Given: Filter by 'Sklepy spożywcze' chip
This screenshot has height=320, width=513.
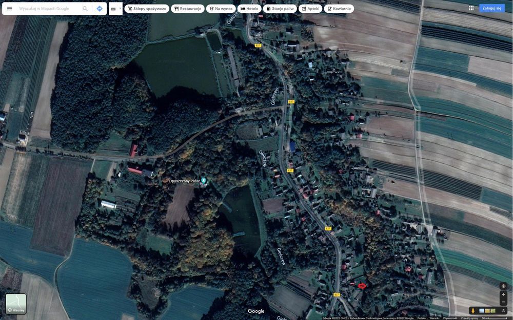Looking at the screenshot, I should tap(147, 9).
